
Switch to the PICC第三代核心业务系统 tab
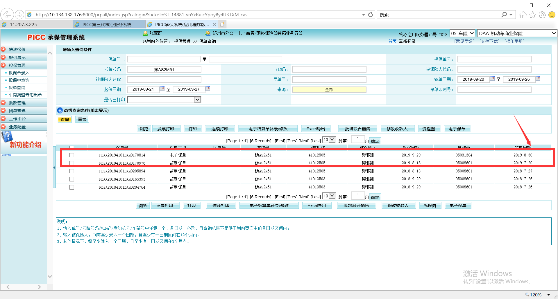coord(107,24)
